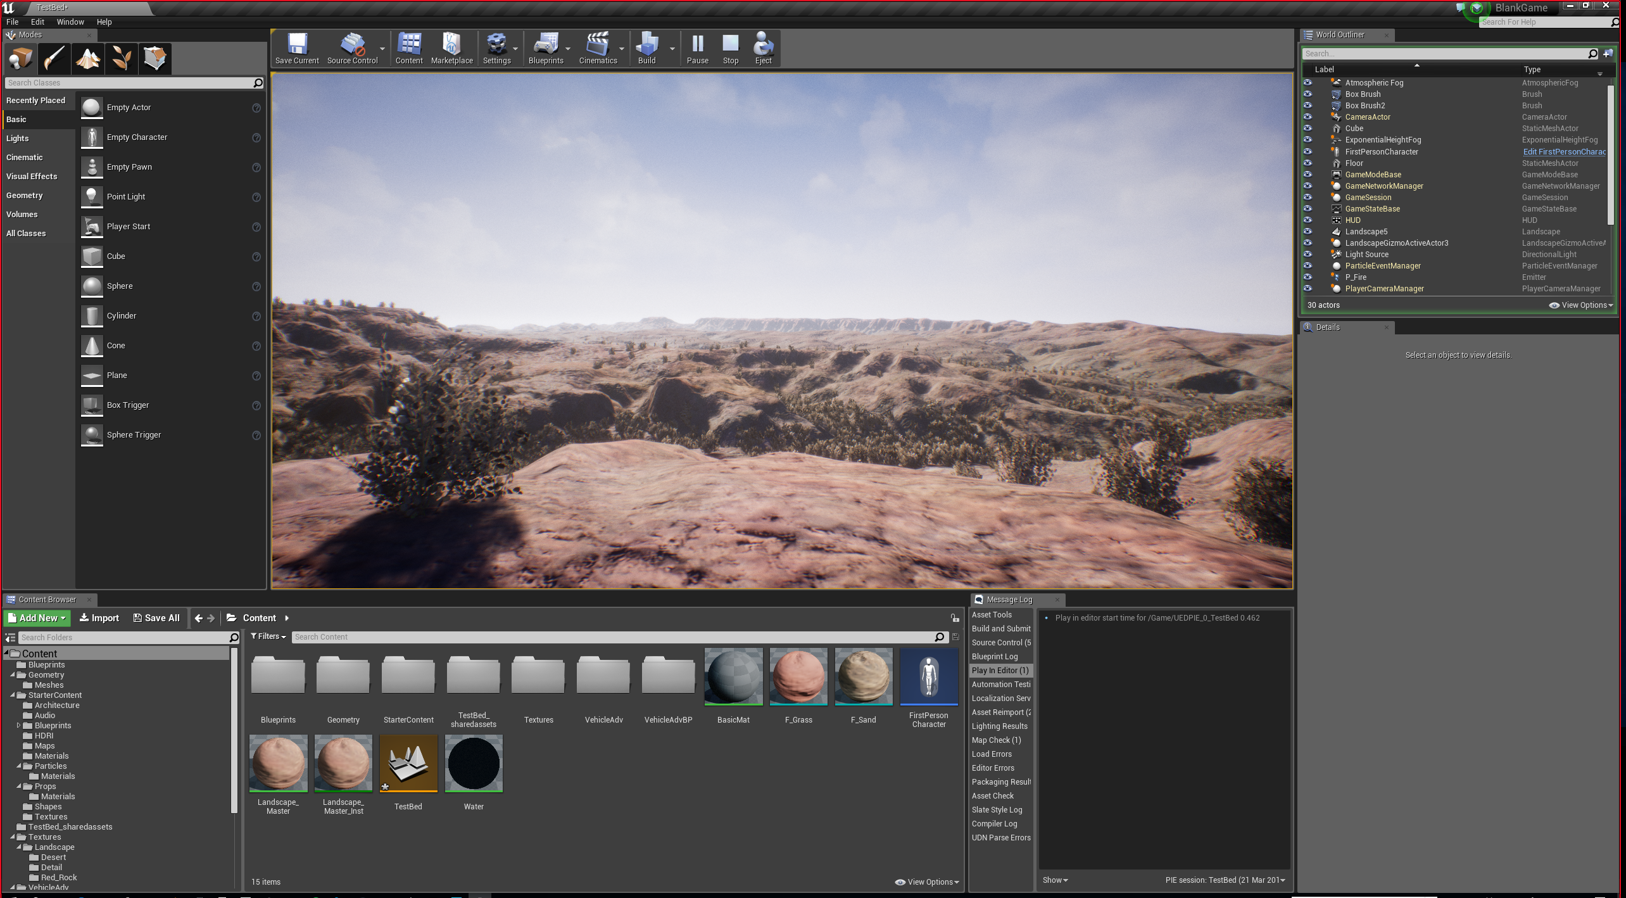This screenshot has height=898, width=1626.
Task: Click the Add New button
Action: point(37,618)
